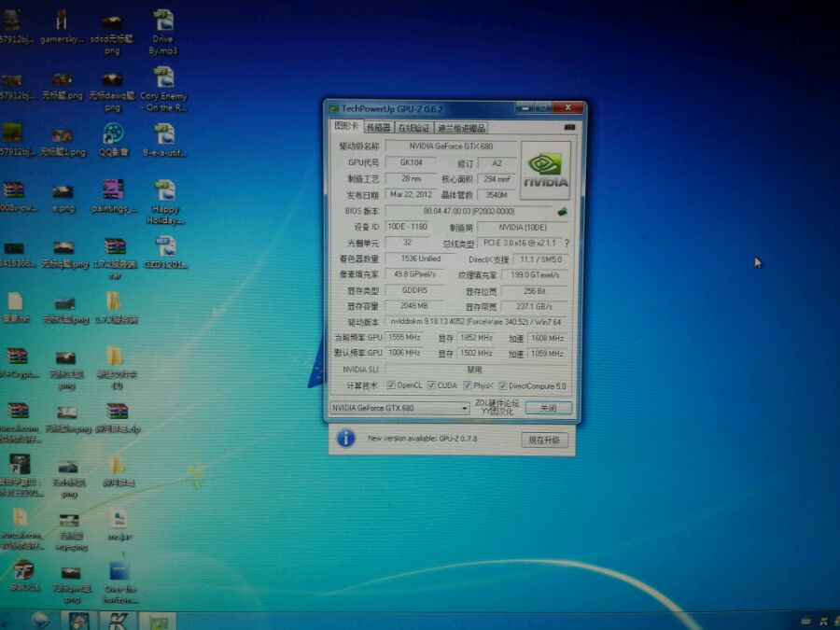Click the 2048 MB memory size value
This screenshot has width=840, height=630.
413,306
